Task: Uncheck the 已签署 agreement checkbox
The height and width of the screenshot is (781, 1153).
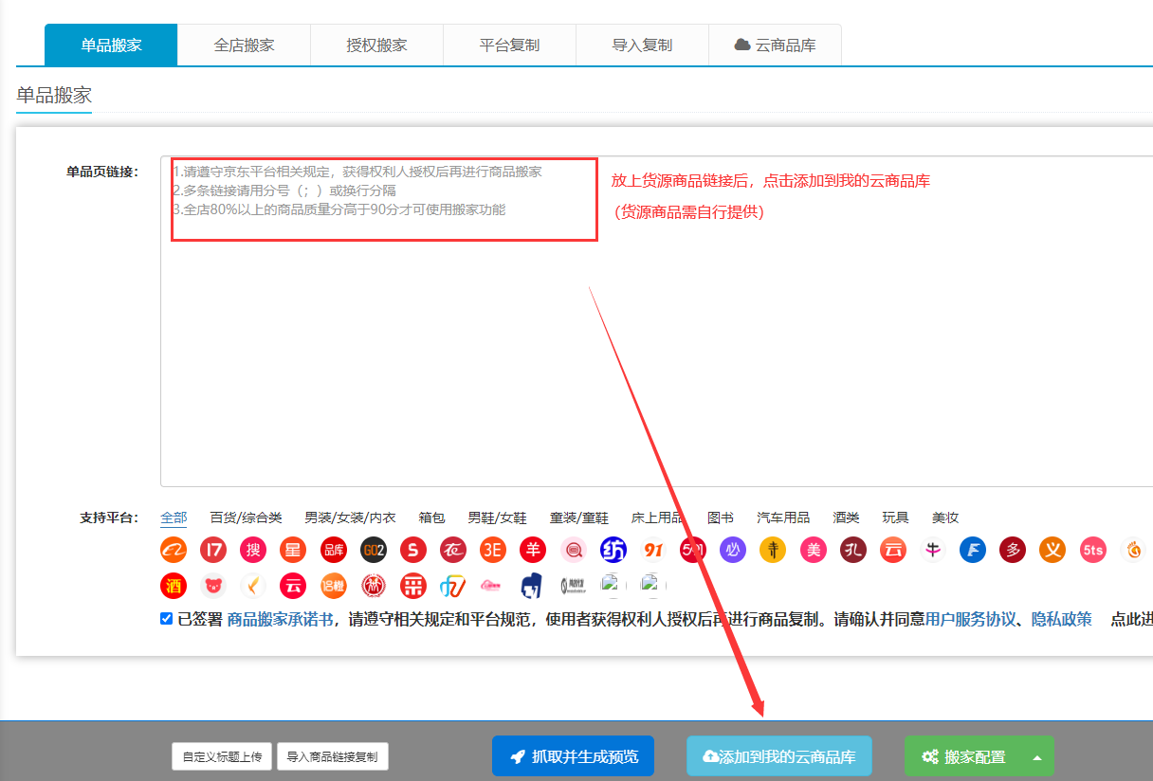Action: (167, 619)
